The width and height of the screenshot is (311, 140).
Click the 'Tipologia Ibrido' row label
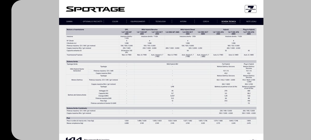tap(72, 64)
